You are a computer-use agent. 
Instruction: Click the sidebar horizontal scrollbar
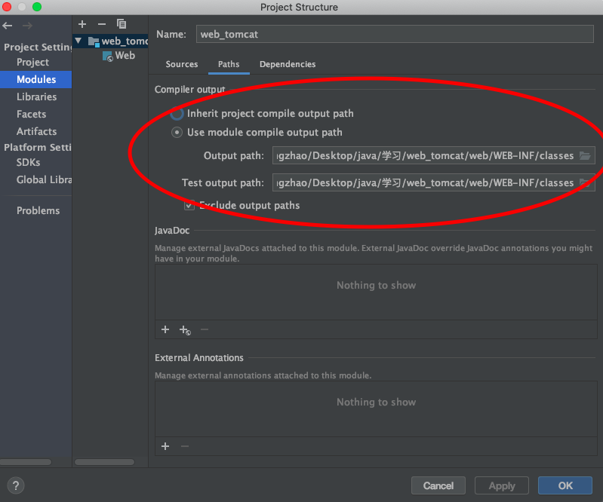[26, 462]
